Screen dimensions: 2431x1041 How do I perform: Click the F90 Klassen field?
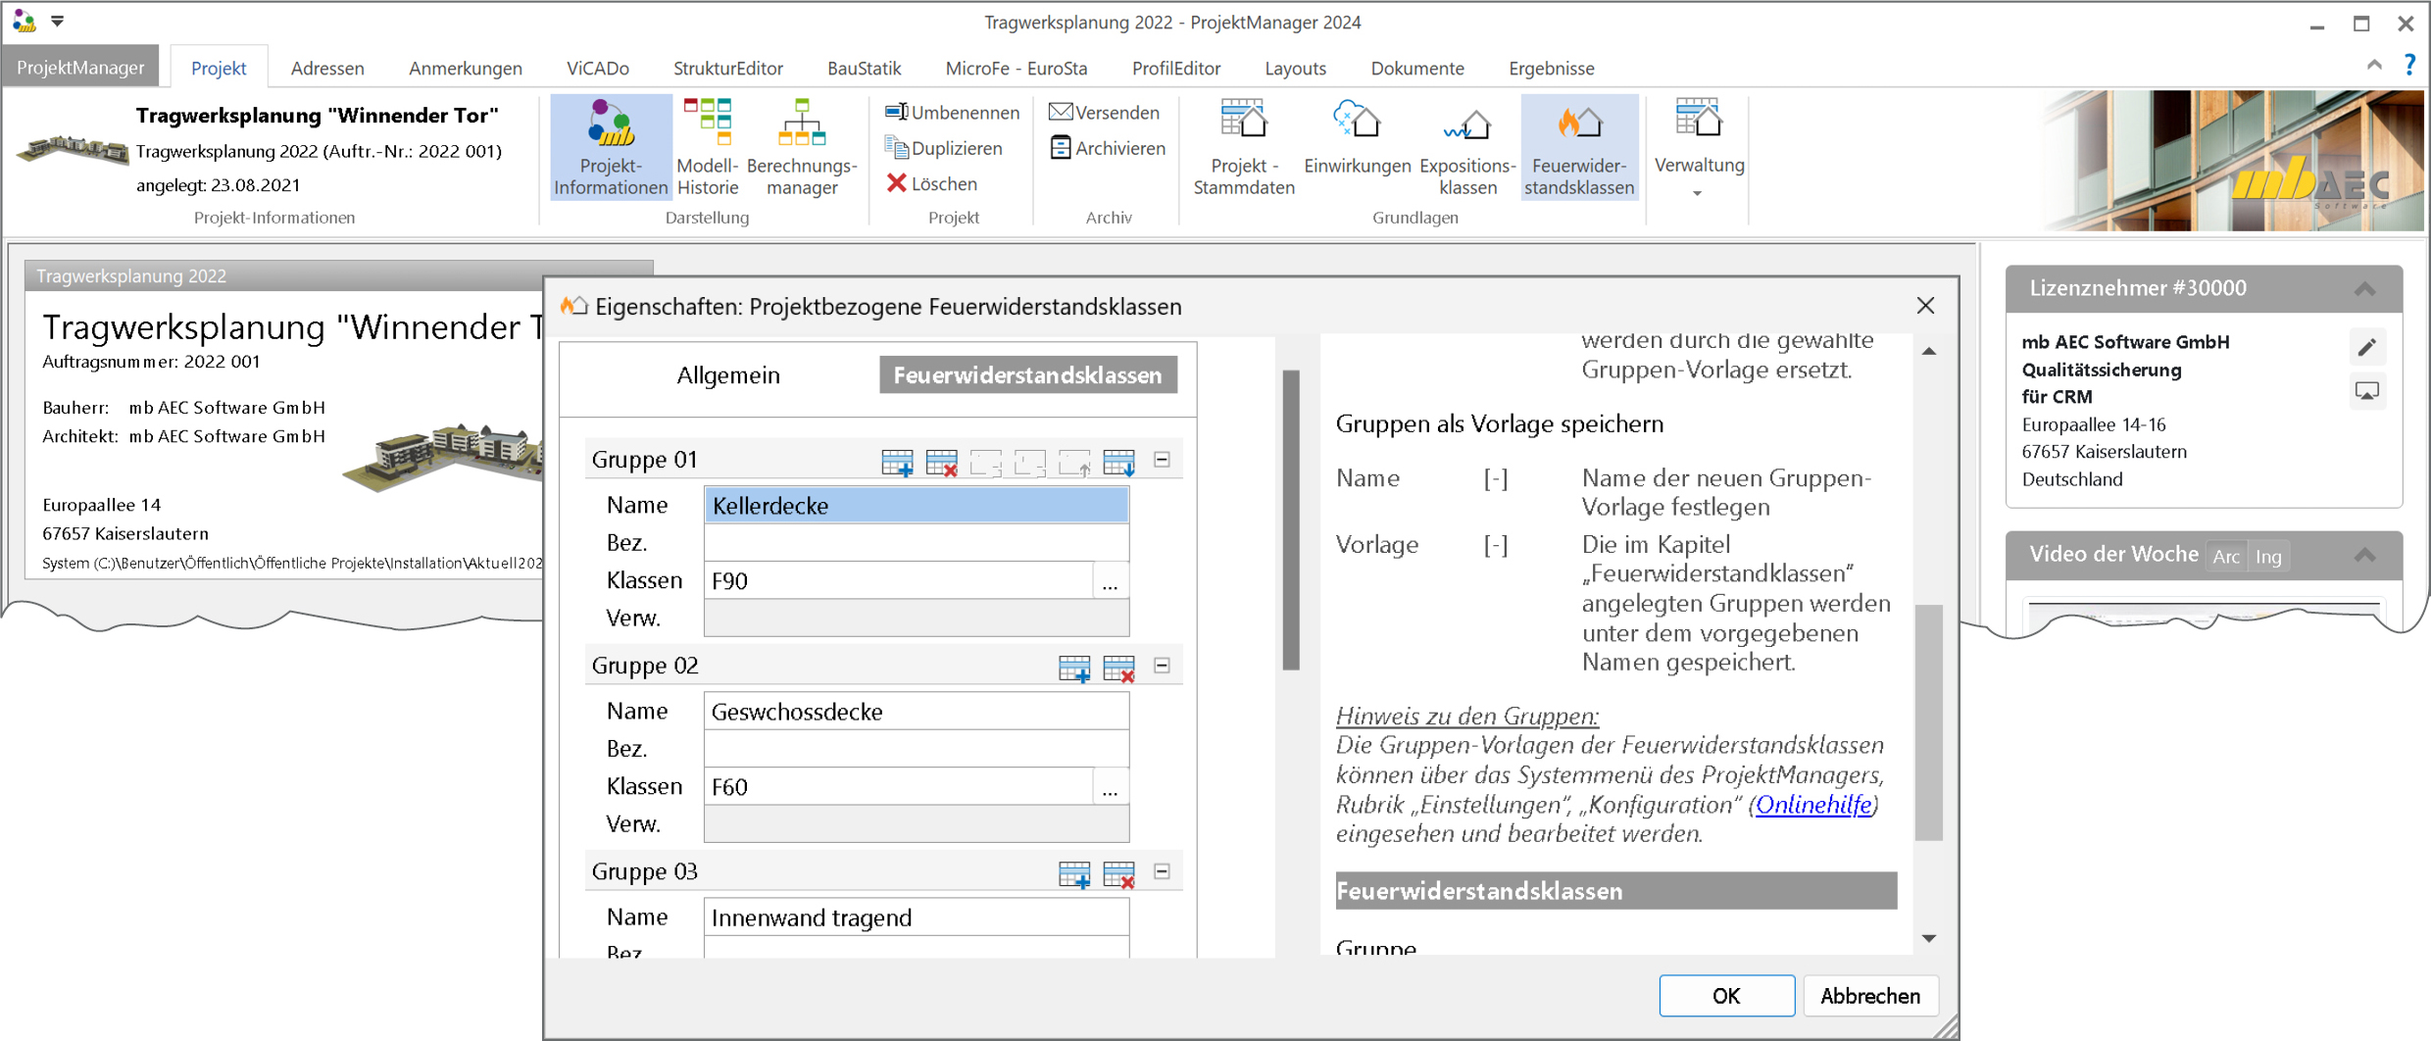point(899,581)
